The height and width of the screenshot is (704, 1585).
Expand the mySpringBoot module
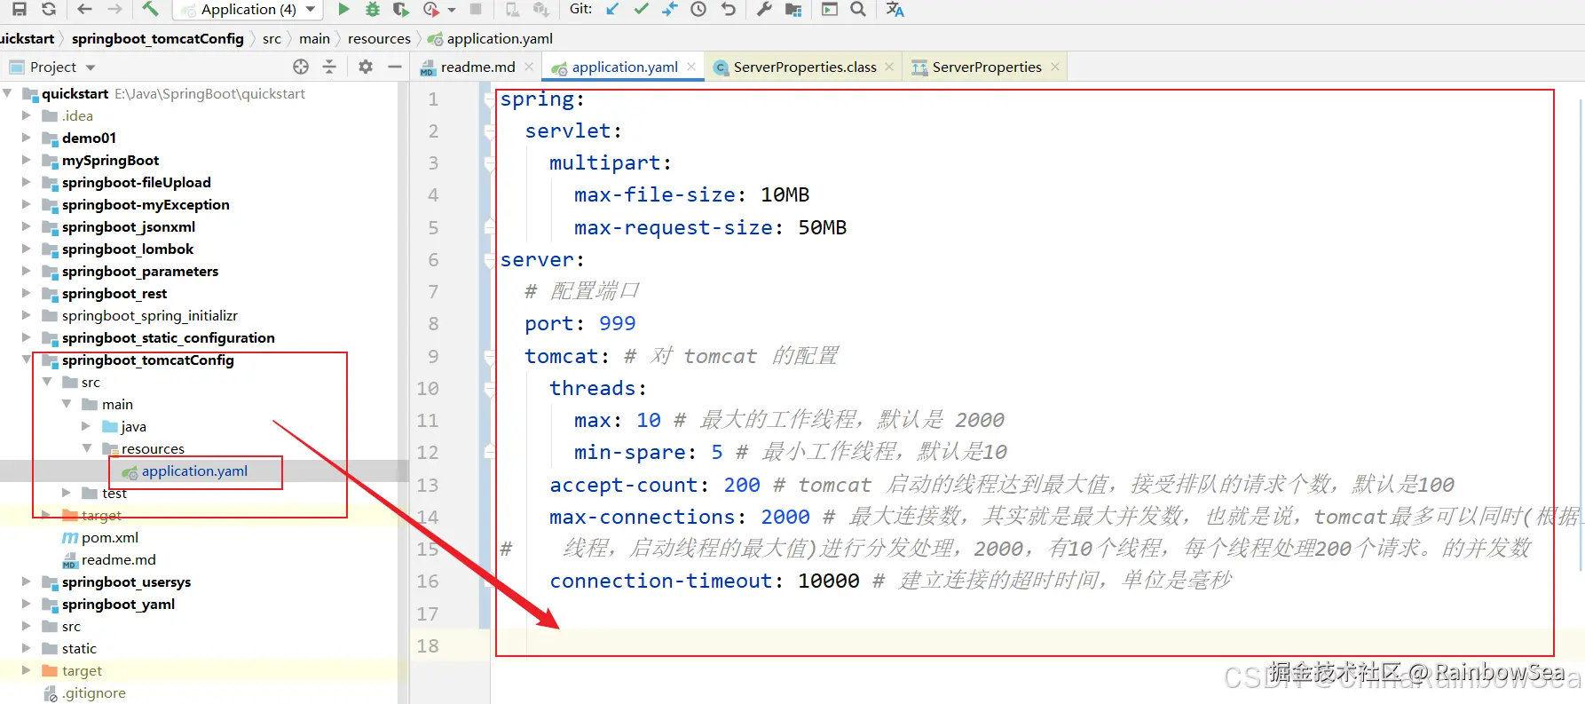[x=27, y=160]
